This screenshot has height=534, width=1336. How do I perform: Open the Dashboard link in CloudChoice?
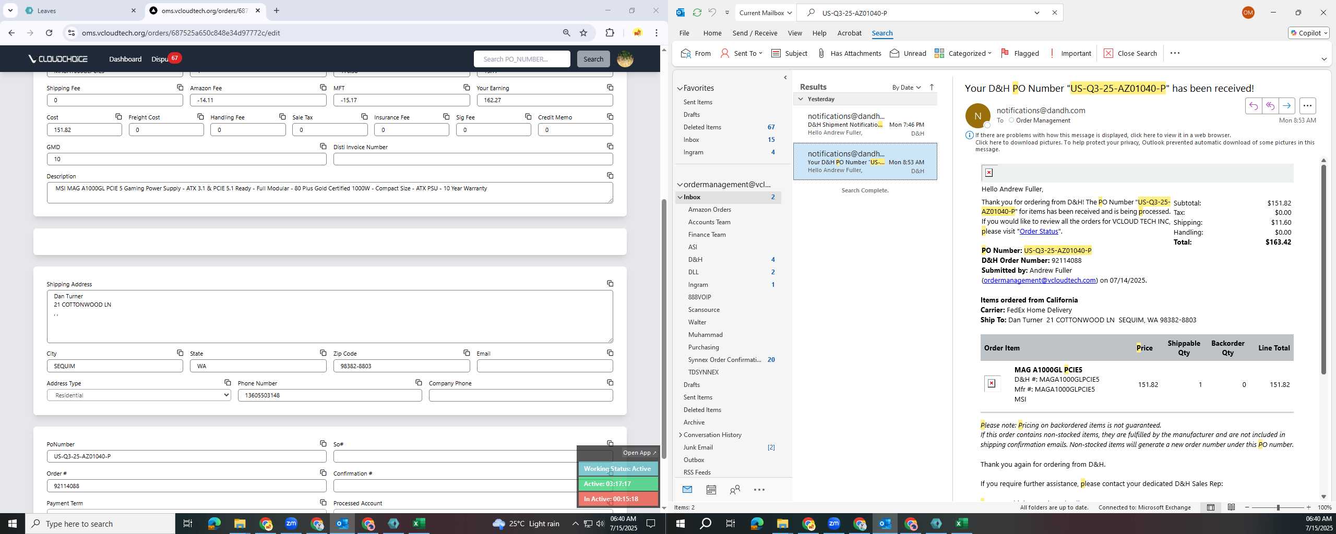125,59
